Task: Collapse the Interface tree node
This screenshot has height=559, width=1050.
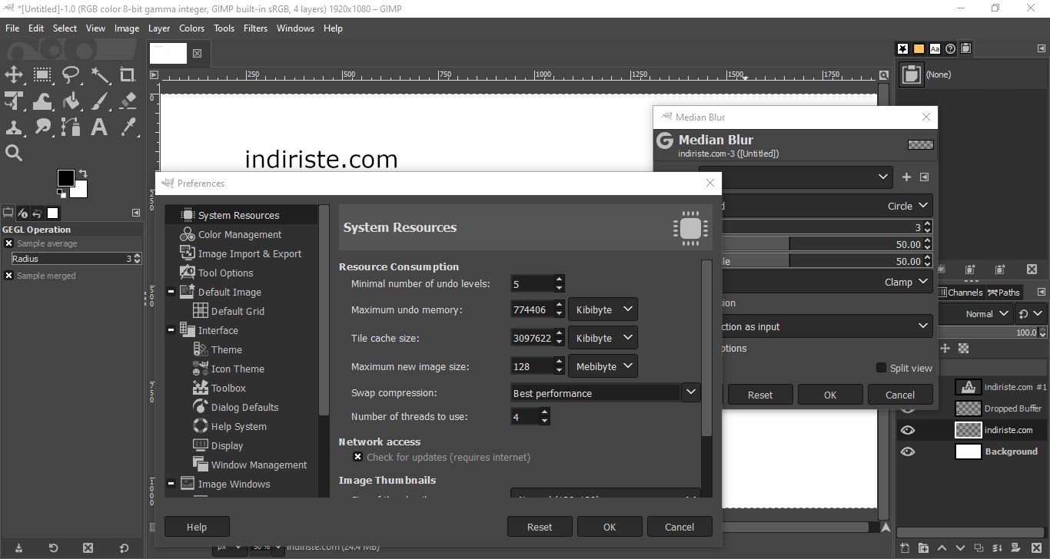Action: coord(171,330)
